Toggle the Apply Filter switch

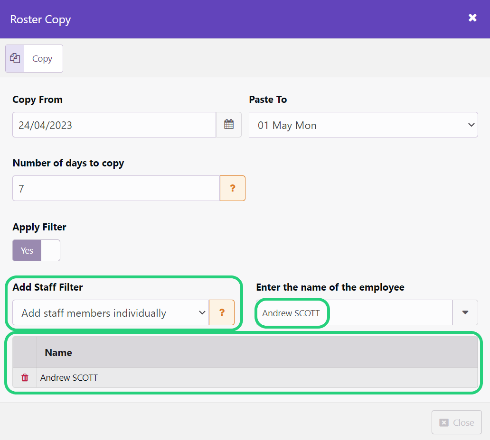(36, 250)
